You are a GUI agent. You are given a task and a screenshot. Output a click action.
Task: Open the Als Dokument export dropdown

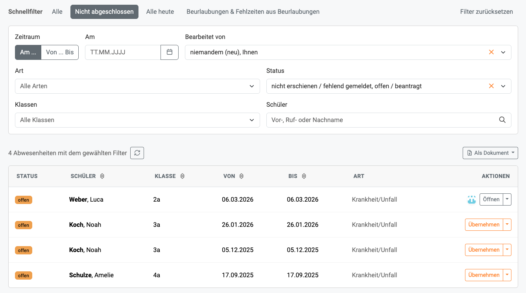[490, 153]
